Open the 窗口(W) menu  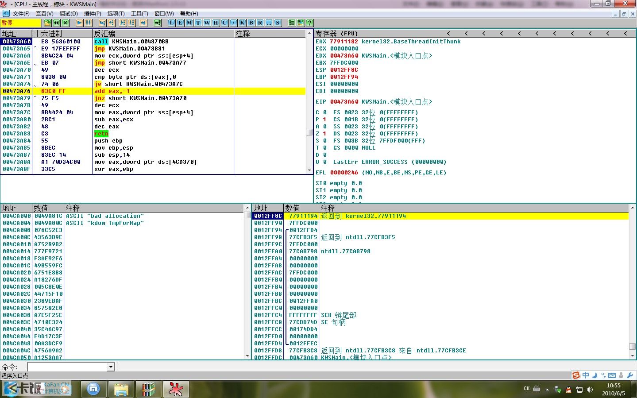coord(164,14)
